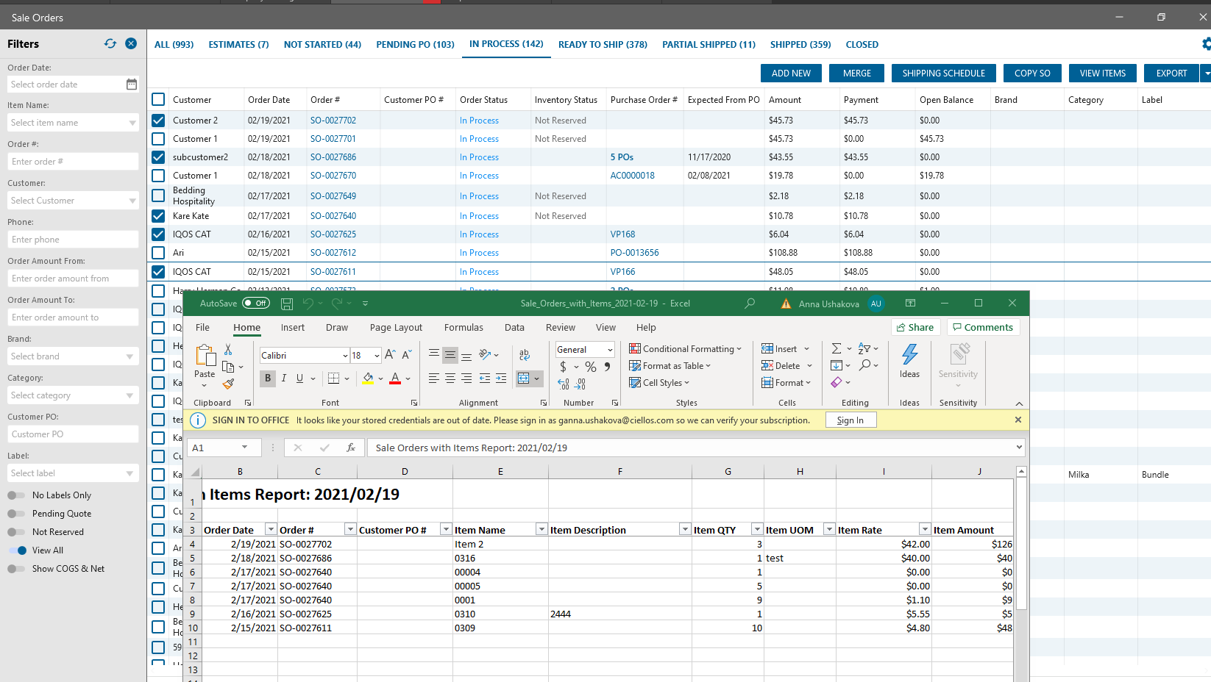
Task: Open the Order Date calendar picker
Action: (131, 85)
